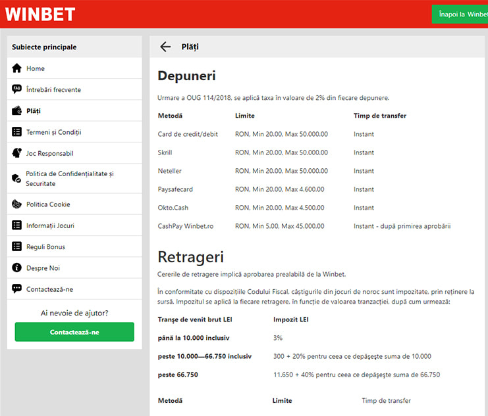Open the Reguli Bonus entry

click(74, 246)
